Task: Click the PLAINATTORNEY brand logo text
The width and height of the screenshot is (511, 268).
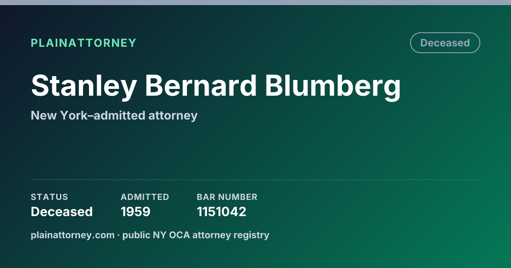Action: [x=83, y=43]
